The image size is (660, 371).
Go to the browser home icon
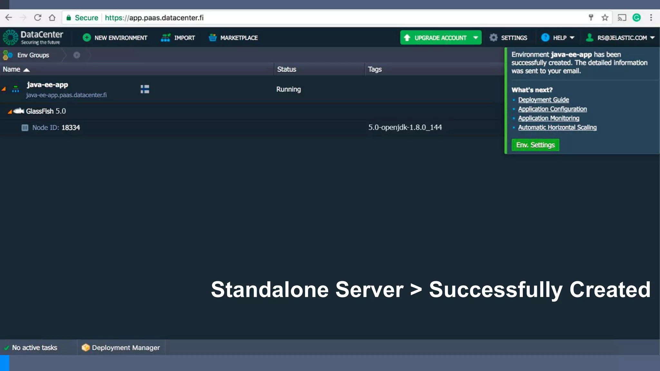(x=52, y=18)
